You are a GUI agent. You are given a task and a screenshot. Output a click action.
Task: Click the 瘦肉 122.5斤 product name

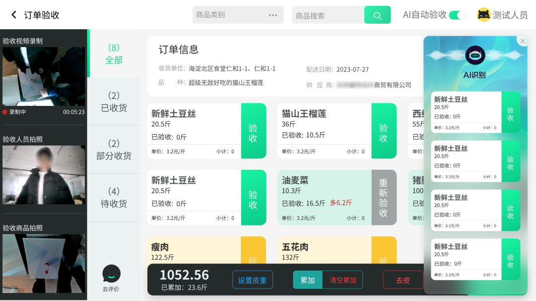[x=160, y=247]
